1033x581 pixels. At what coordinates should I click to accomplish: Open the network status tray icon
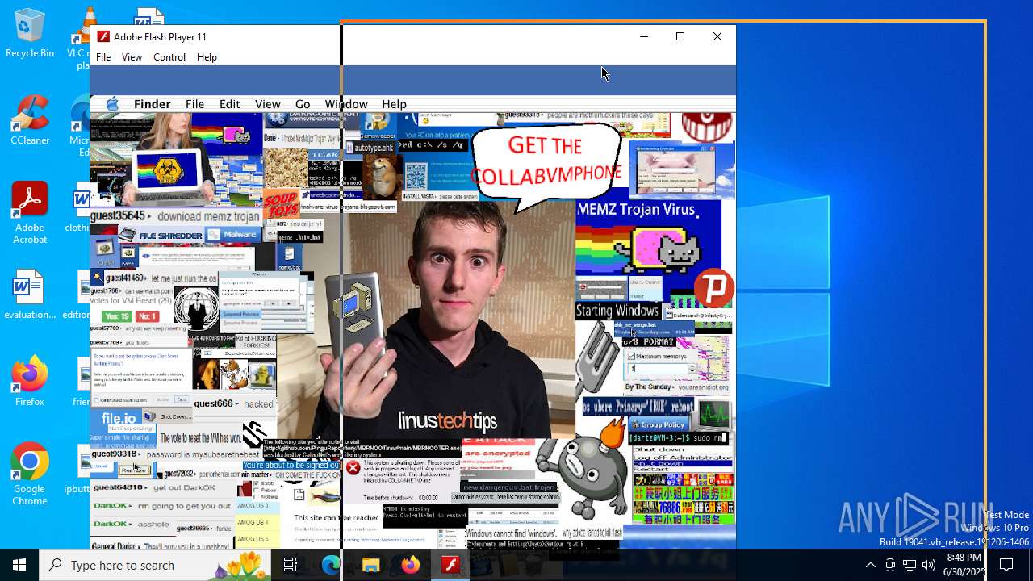click(910, 565)
